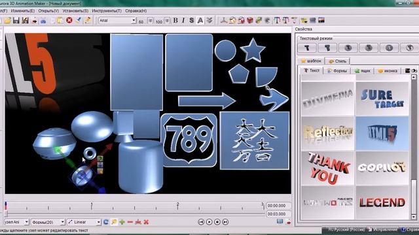Screen dimensions: 419x235
Task: Click the open folder icon in toolbar
Action: pos(7,20)
